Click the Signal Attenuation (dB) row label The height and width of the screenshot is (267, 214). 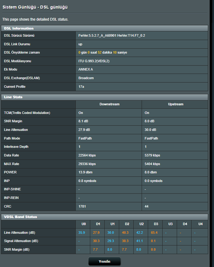[x=21, y=241]
